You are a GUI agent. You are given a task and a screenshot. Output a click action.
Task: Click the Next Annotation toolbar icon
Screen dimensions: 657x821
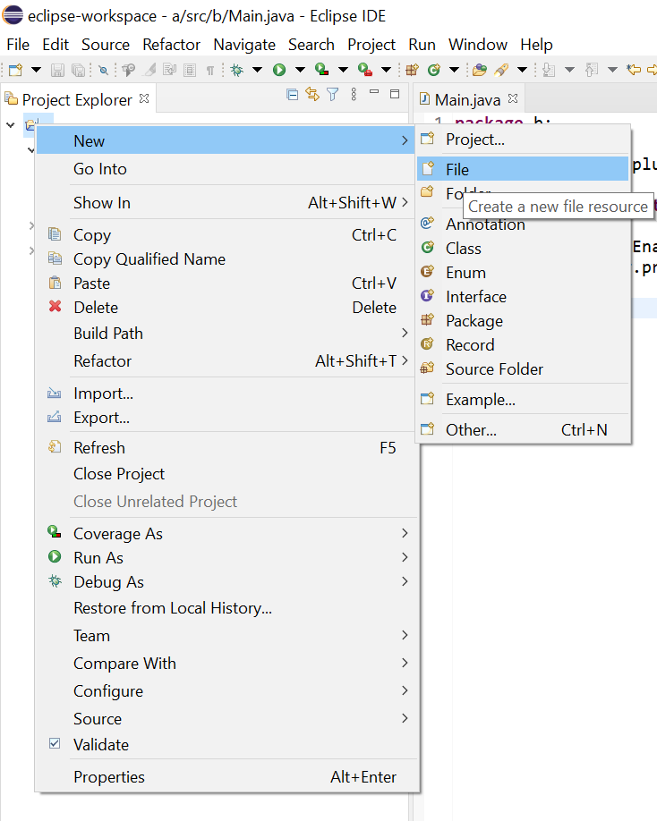point(549,70)
